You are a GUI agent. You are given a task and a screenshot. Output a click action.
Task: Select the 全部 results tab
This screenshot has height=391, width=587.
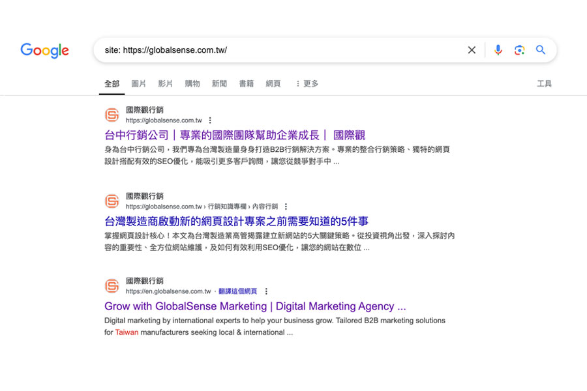click(112, 84)
